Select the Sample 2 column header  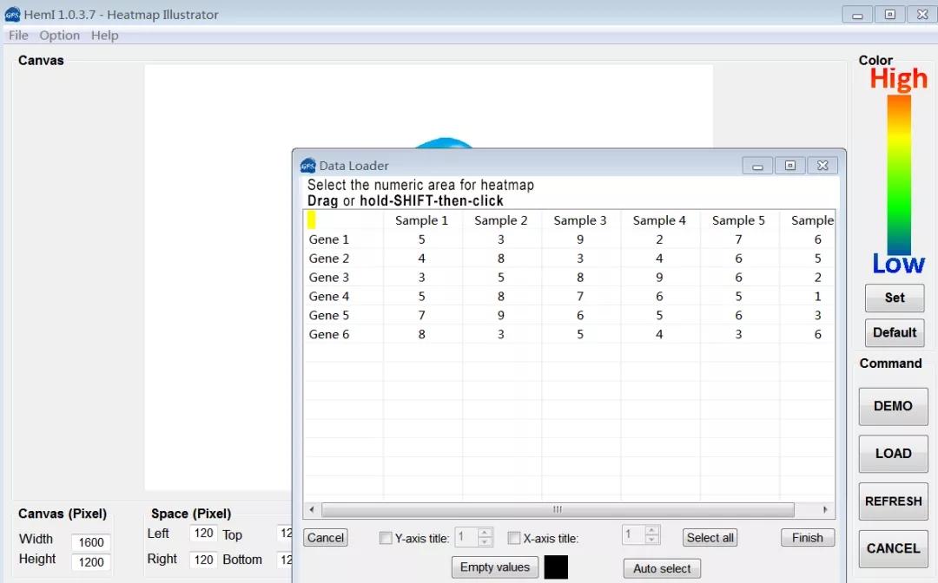501,219
